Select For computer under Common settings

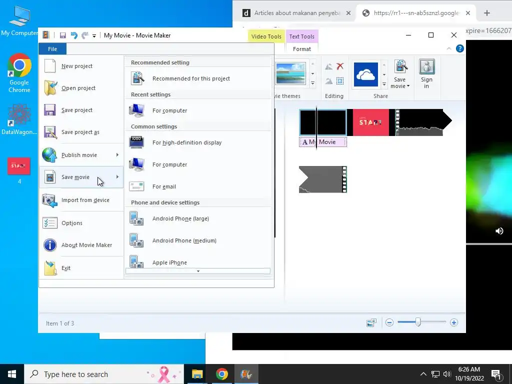[x=198, y=164]
